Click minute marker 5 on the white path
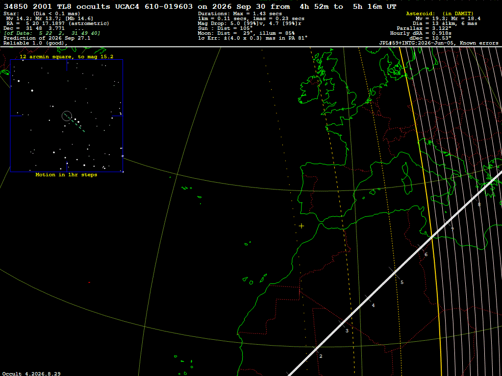The height and width of the screenshot is (376, 502). (x=402, y=282)
